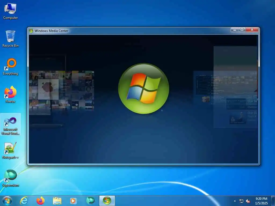Image resolution: width=275 pixels, height=206 pixels.
Task: Open the Recycle Bin icon
Action: (10, 39)
